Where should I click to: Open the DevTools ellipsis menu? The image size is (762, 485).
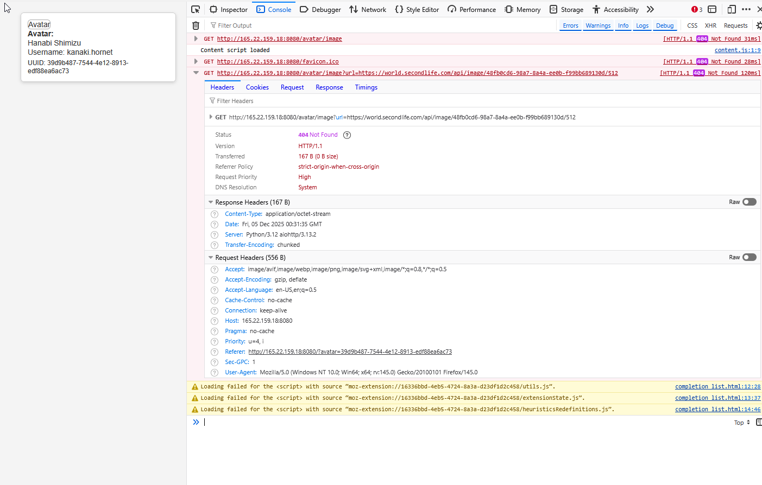point(746,9)
